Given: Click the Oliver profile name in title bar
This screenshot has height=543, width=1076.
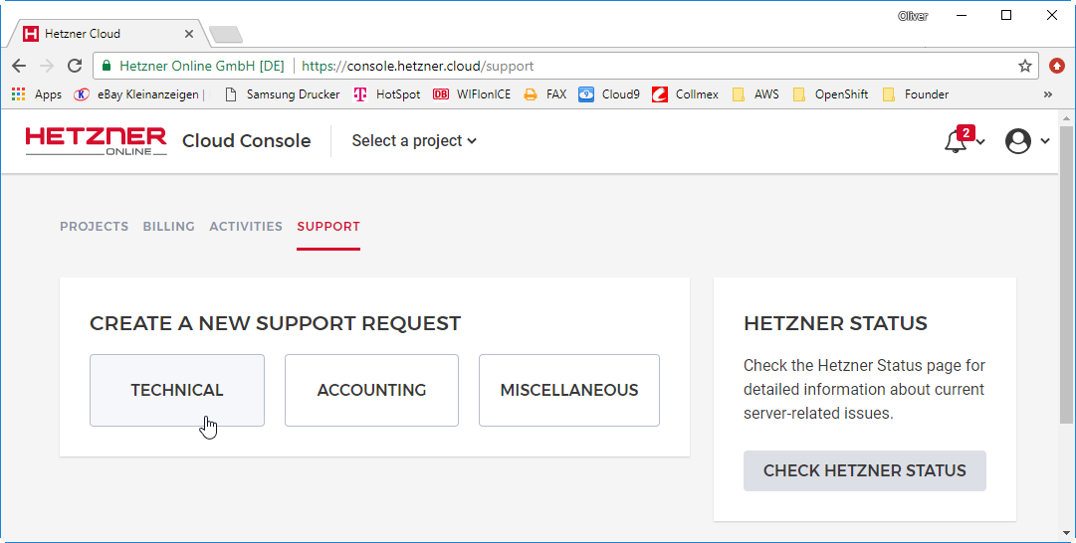Looking at the screenshot, I should [913, 16].
